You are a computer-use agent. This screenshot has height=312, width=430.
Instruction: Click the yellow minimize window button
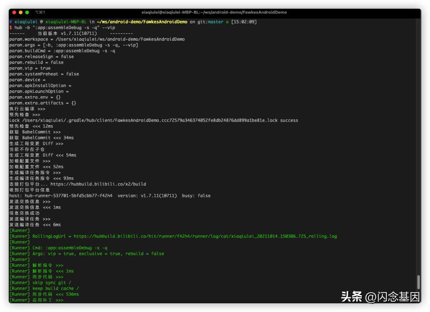pos(21,13)
